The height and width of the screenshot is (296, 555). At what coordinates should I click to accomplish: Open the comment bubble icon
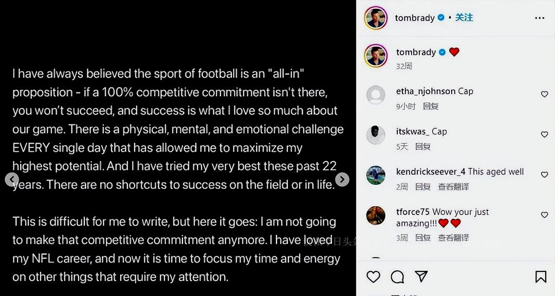pyautogui.click(x=397, y=277)
